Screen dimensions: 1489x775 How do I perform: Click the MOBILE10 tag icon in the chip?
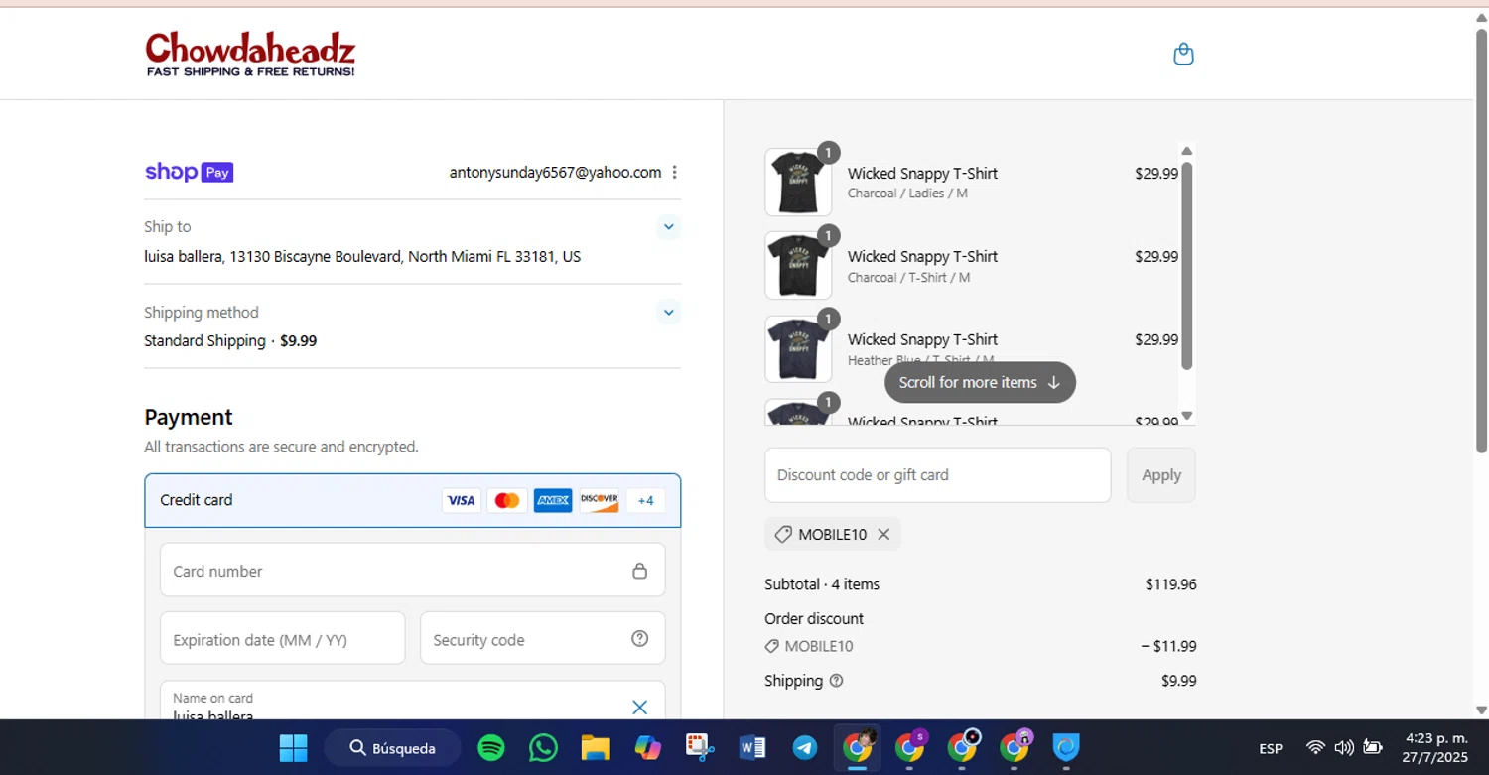point(783,535)
